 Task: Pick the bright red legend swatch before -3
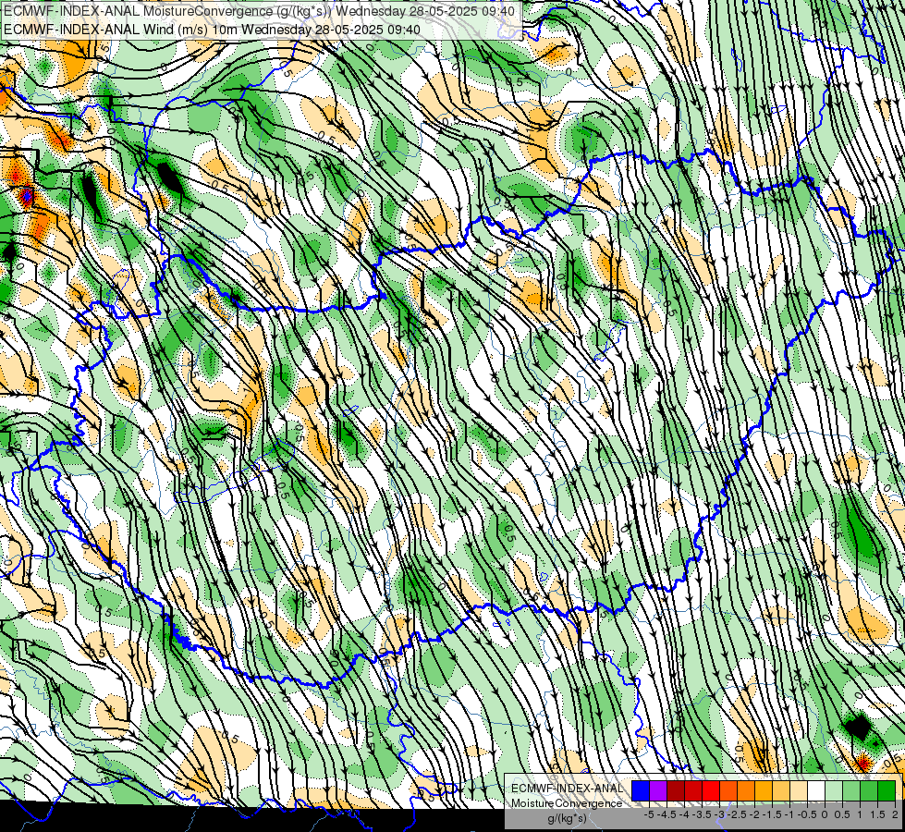pos(711,791)
